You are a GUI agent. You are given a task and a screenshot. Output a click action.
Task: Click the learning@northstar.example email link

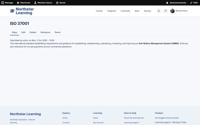click(x=167, y=118)
